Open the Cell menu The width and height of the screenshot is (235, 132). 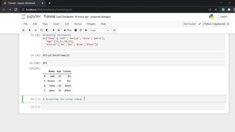[x=67, y=24]
